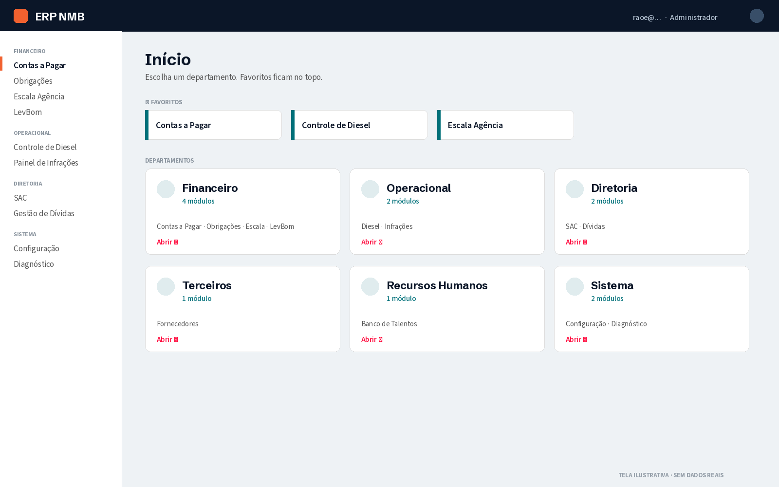Click the Recursos Humanos card title
Screen dimensions: 779x487
pos(437,285)
